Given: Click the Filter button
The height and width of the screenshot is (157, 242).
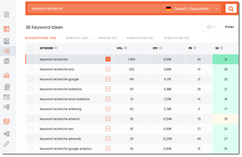Looking at the screenshot, I should pyautogui.click(x=229, y=27).
